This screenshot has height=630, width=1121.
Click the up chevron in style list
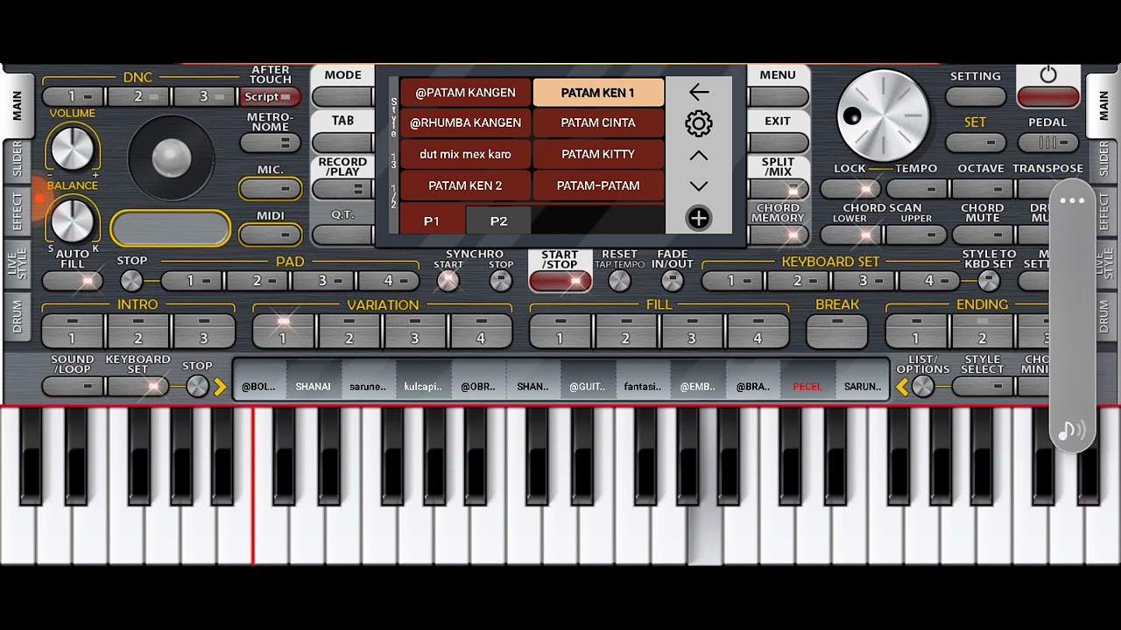698,156
